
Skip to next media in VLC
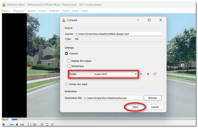22,124
